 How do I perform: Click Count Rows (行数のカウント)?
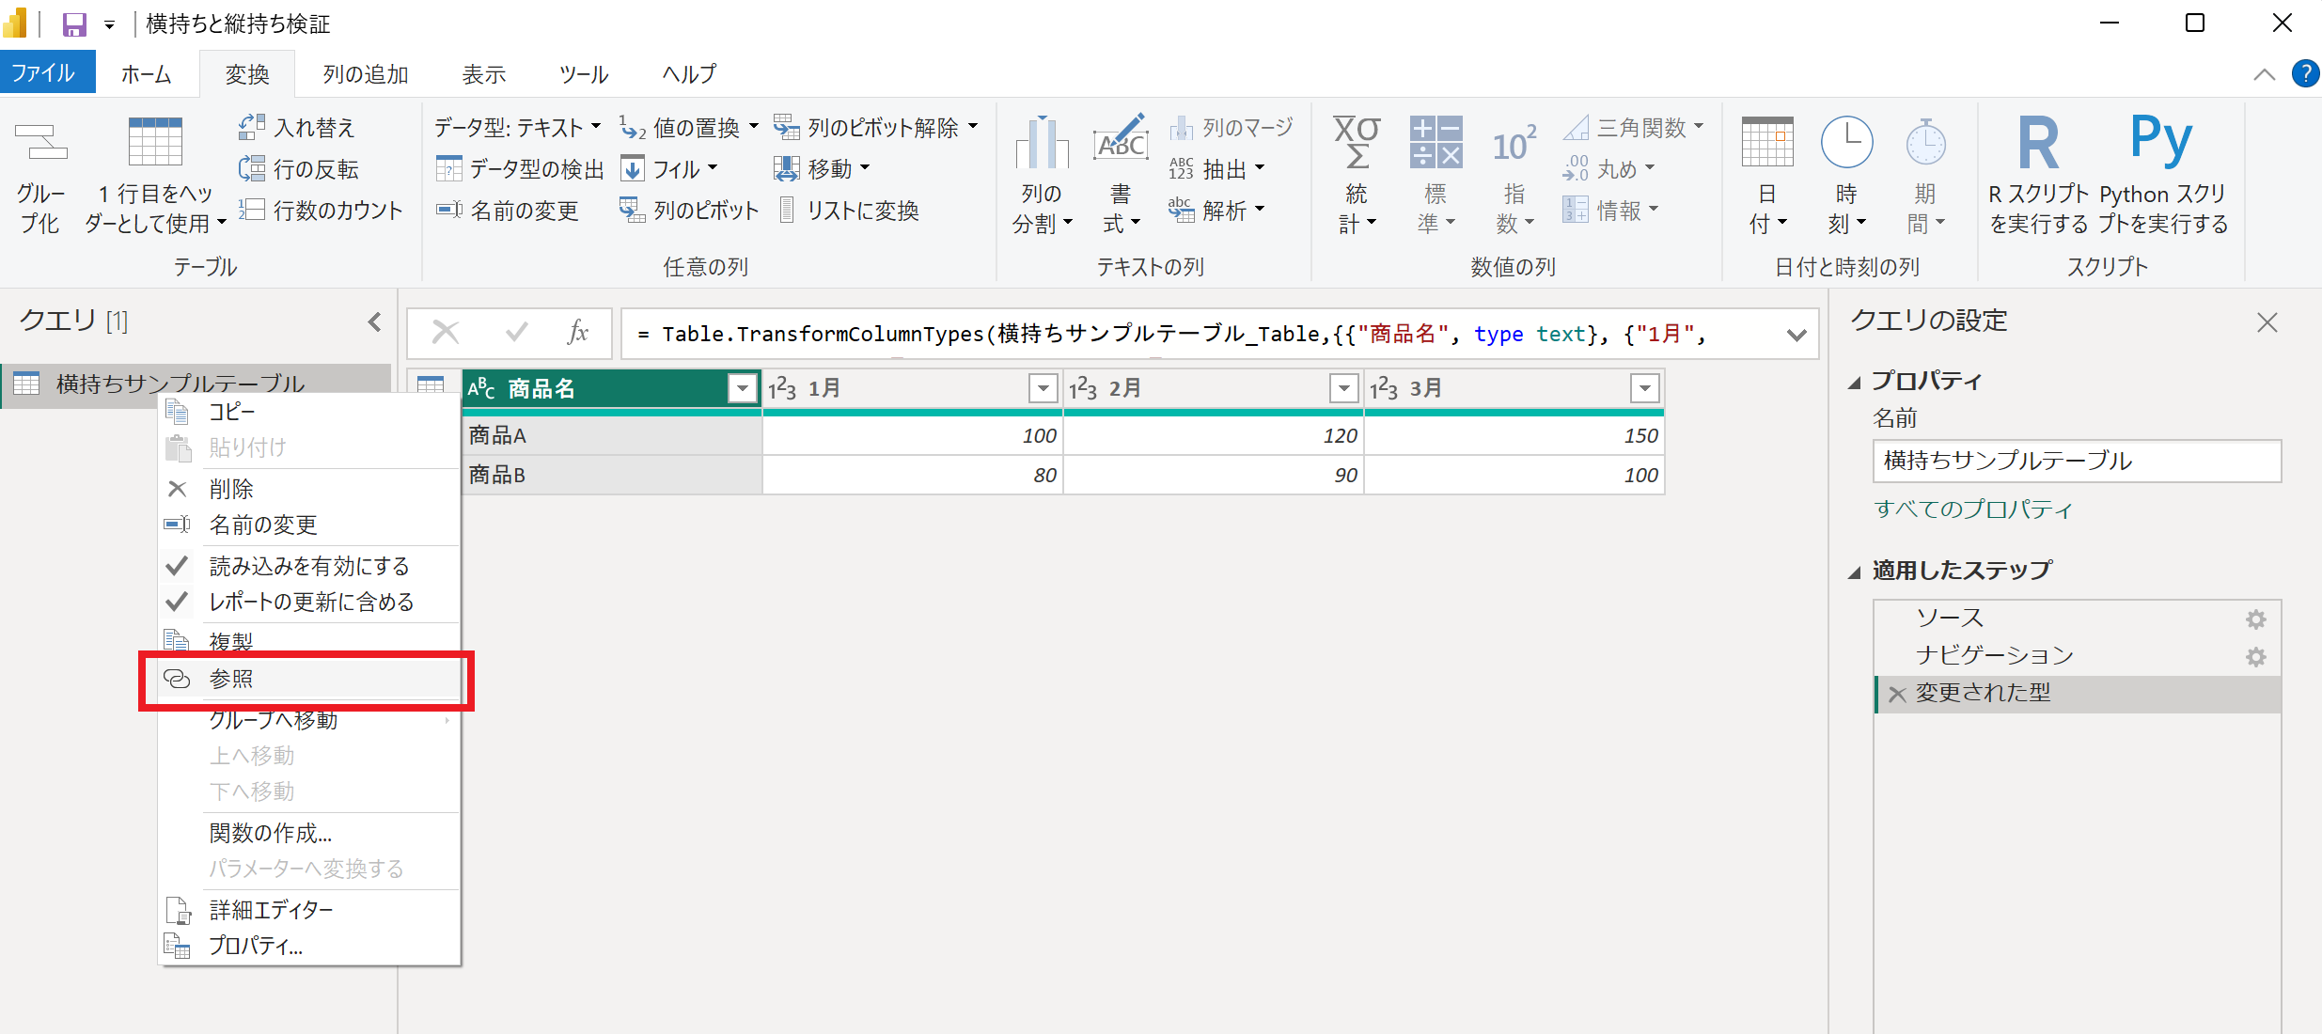click(x=321, y=211)
